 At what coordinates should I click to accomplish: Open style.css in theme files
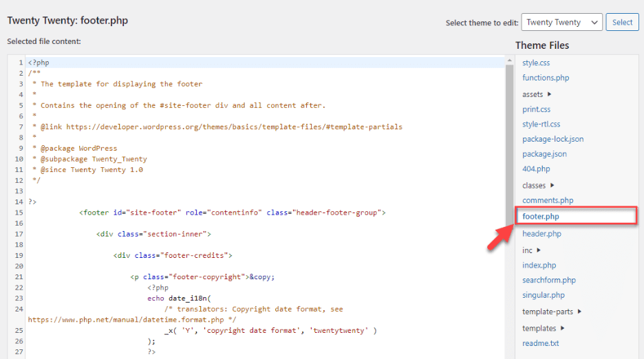[536, 63]
